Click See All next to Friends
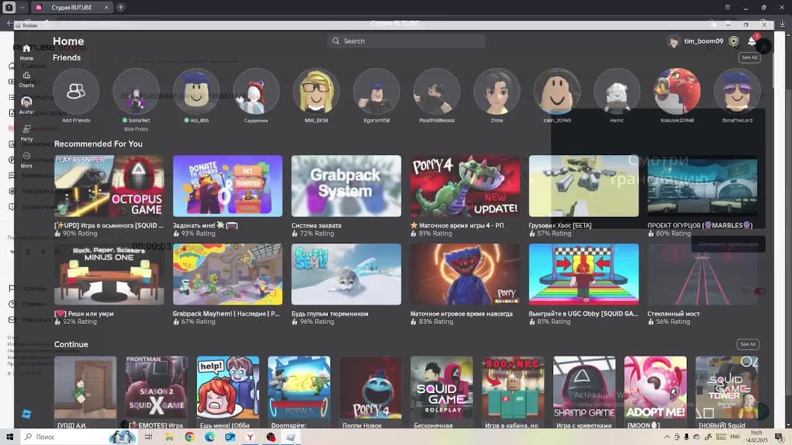Screen dimensions: 792x445 tap(749, 57)
